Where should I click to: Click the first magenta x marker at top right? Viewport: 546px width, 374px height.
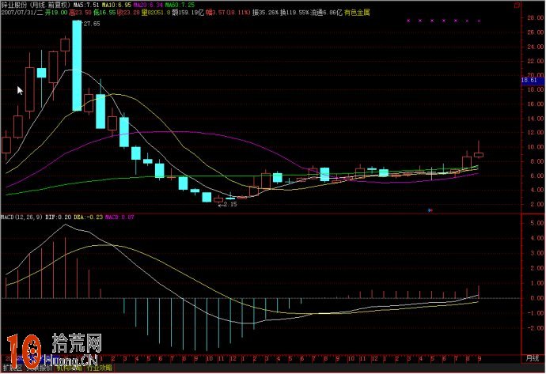(408, 21)
